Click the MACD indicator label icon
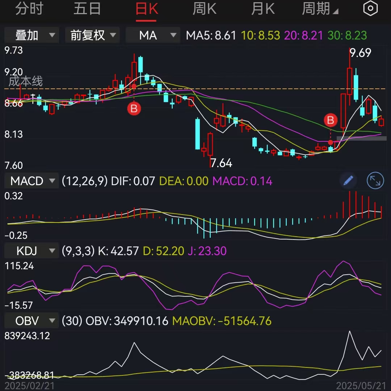 pos(31,180)
